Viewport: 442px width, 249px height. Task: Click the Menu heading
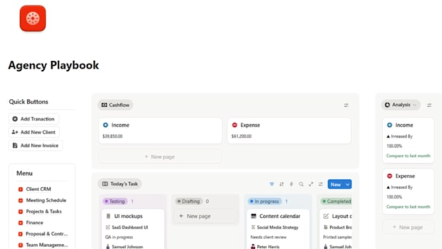pos(25,174)
